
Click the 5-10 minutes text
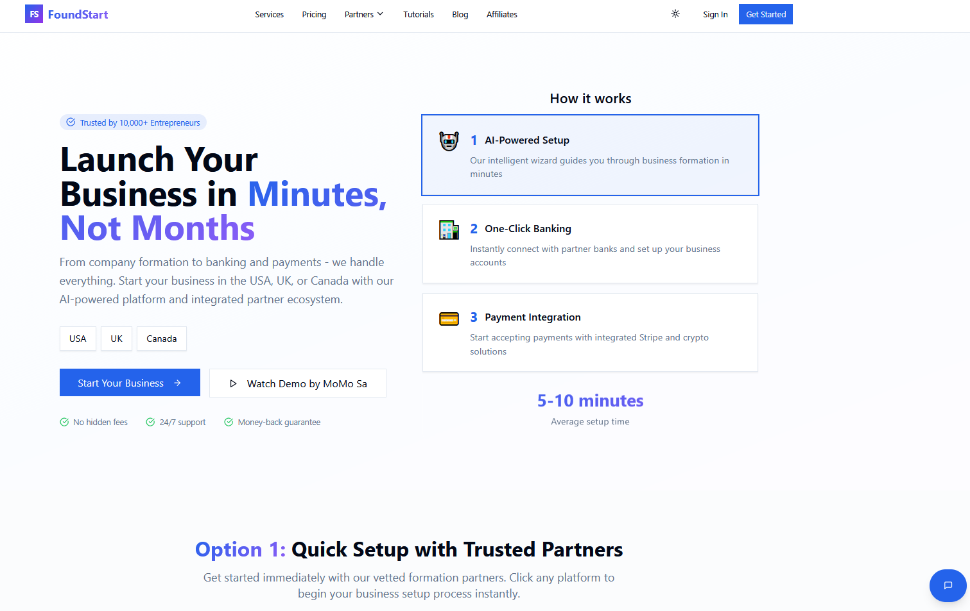click(590, 401)
